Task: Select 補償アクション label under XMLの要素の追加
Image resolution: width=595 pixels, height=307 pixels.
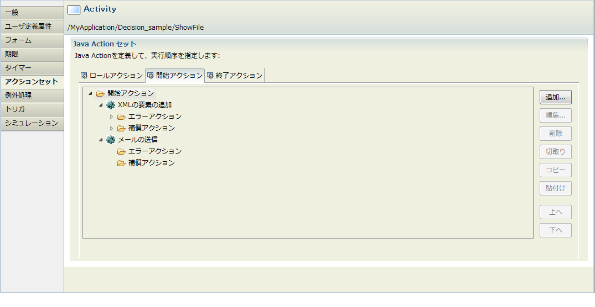Action: click(x=152, y=128)
